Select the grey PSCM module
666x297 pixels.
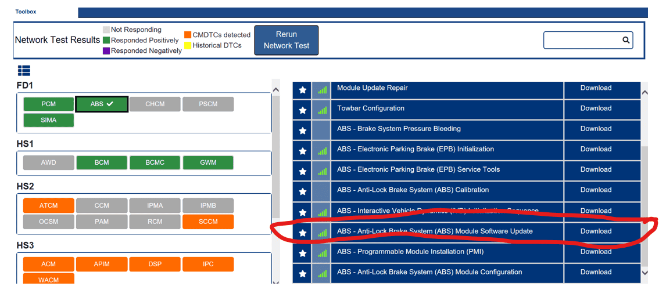pos(207,104)
